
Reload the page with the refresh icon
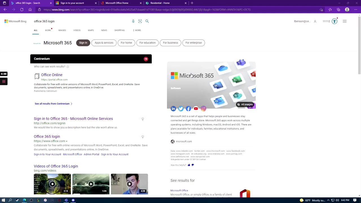(x=22, y=10)
